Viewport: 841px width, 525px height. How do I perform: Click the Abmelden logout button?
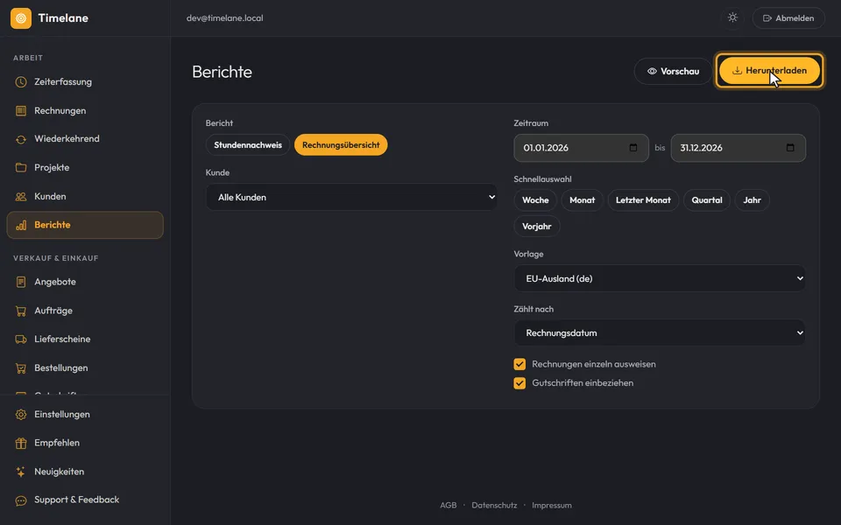(x=788, y=18)
